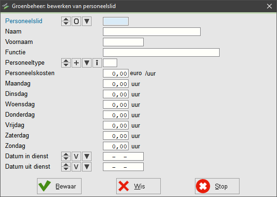Click the Personeeltype up/down stepper

66,63
